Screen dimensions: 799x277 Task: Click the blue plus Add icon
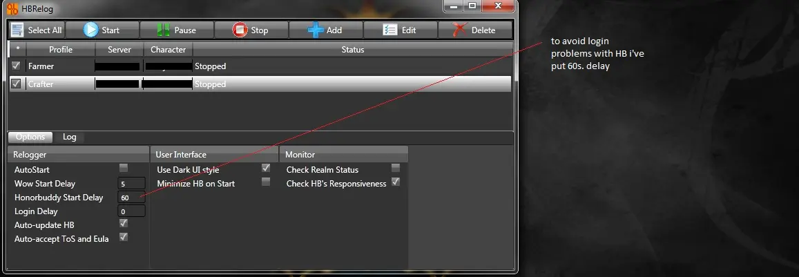(316, 30)
